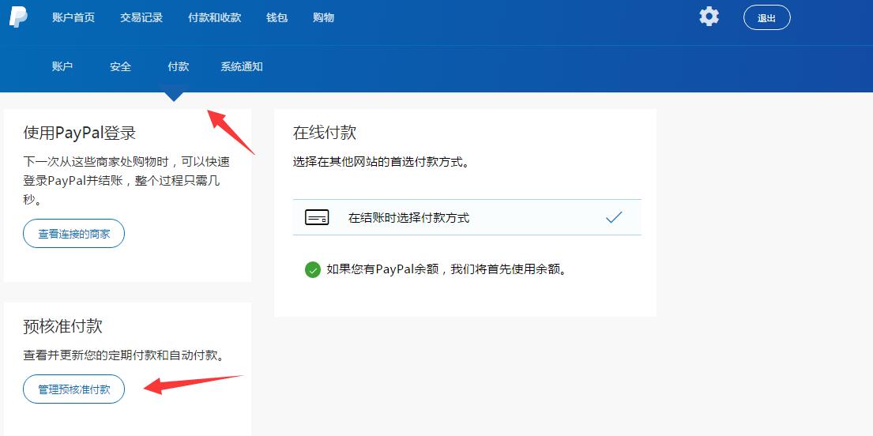
Task: Click the blue checkmark beside 在结账时选择付款方式
Action: (614, 217)
